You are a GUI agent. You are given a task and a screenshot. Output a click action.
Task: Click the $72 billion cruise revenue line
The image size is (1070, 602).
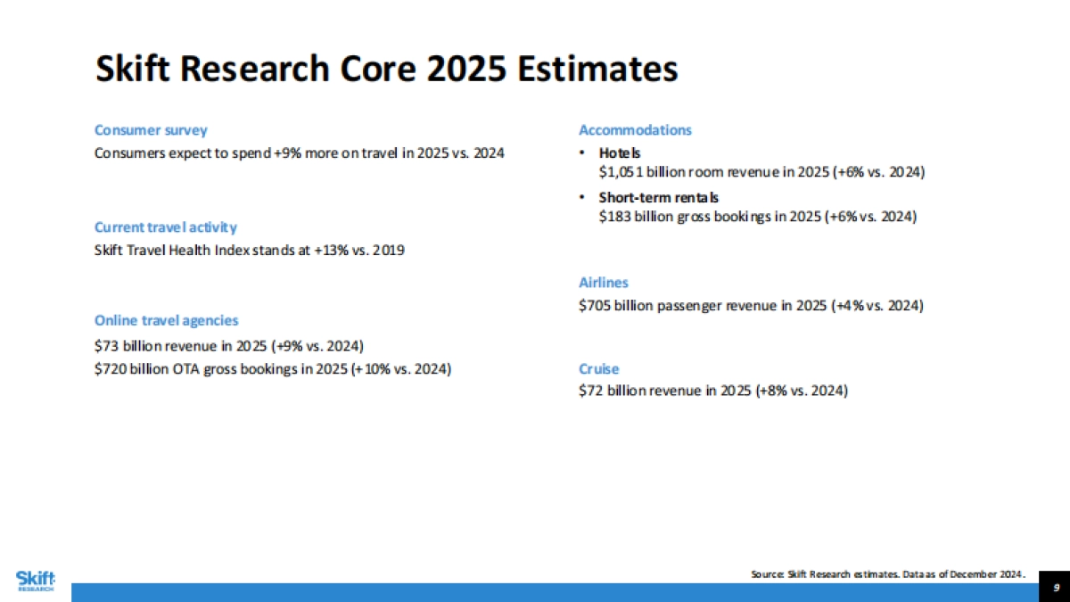(713, 391)
